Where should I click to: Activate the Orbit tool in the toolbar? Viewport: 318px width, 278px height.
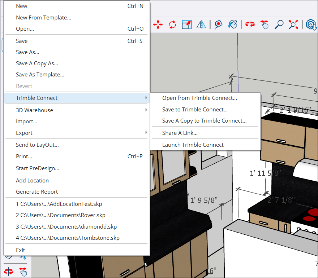(250, 25)
